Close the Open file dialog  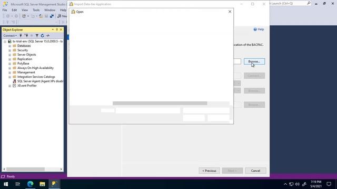[x=230, y=12]
